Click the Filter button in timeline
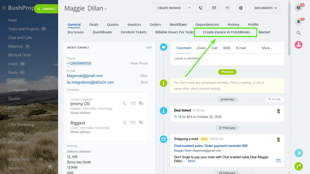Viewport: 310px width, 174px height. [x=275, y=99]
